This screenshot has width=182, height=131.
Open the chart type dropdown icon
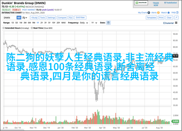25,17
